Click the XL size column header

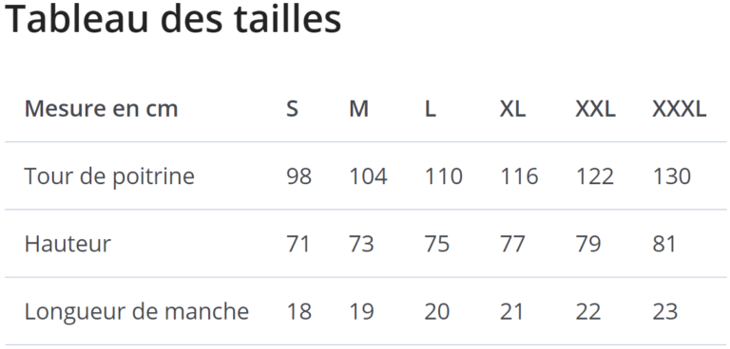point(512,109)
